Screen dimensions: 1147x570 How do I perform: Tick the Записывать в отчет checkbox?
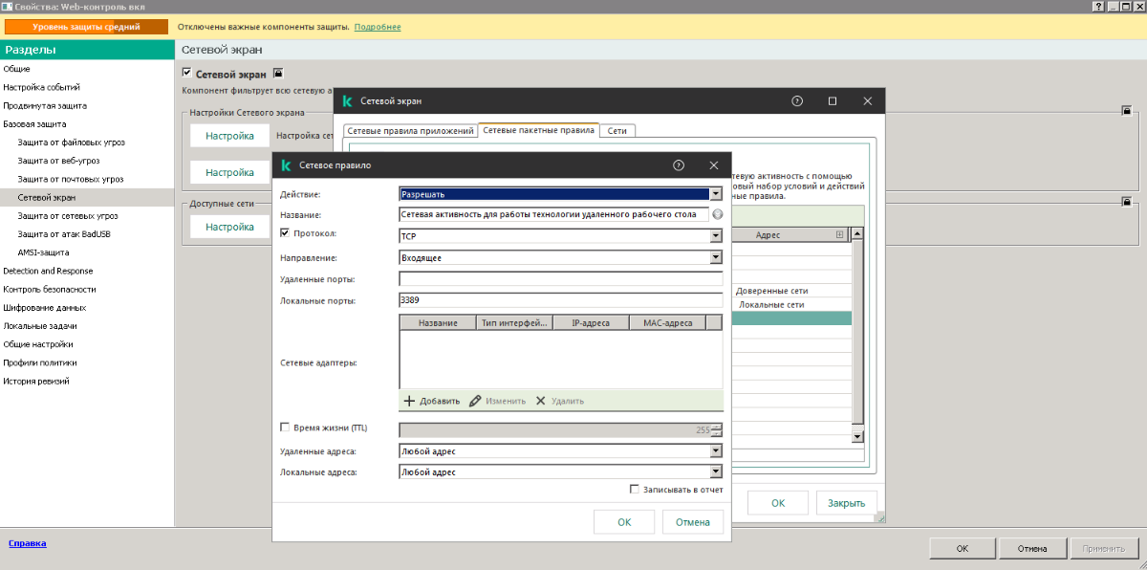click(635, 489)
